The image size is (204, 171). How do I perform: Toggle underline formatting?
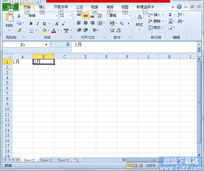click(x=44, y=24)
